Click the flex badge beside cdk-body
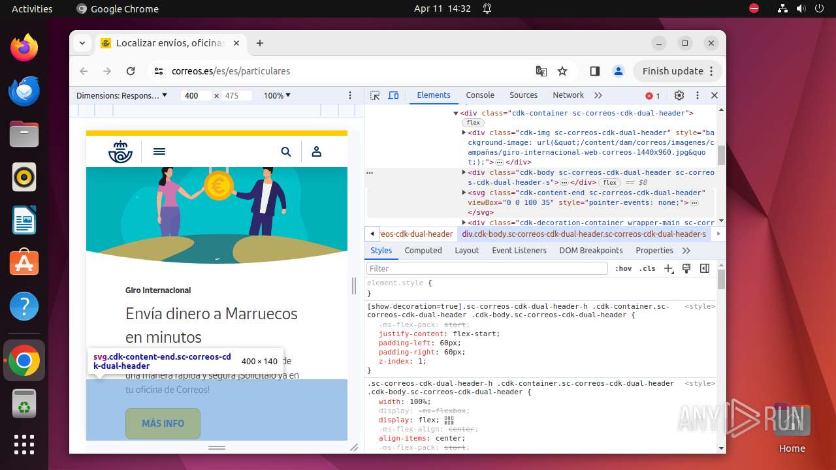 click(x=610, y=183)
